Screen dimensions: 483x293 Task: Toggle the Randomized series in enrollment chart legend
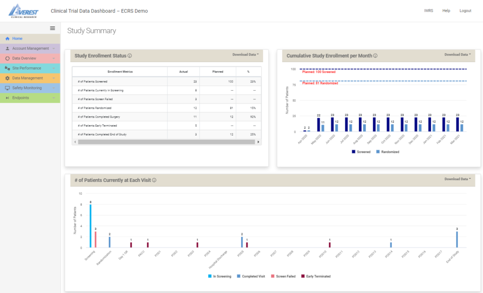click(x=388, y=152)
